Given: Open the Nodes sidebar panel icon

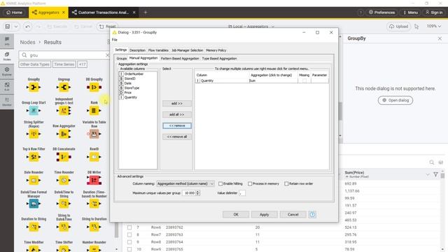Looking at the screenshot, I should tap(7, 56).
